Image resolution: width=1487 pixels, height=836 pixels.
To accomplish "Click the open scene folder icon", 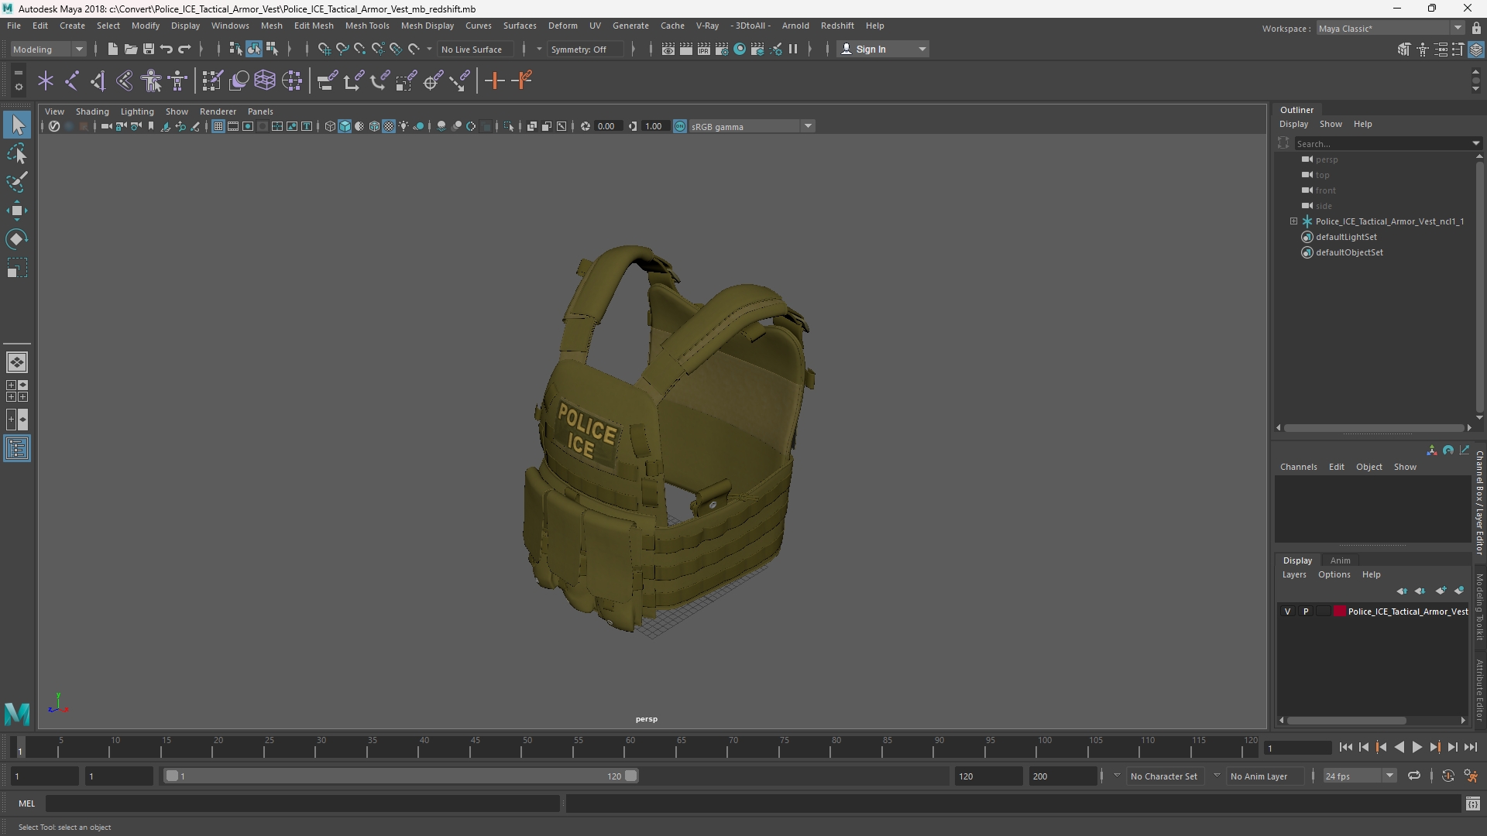I will [x=131, y=50].
